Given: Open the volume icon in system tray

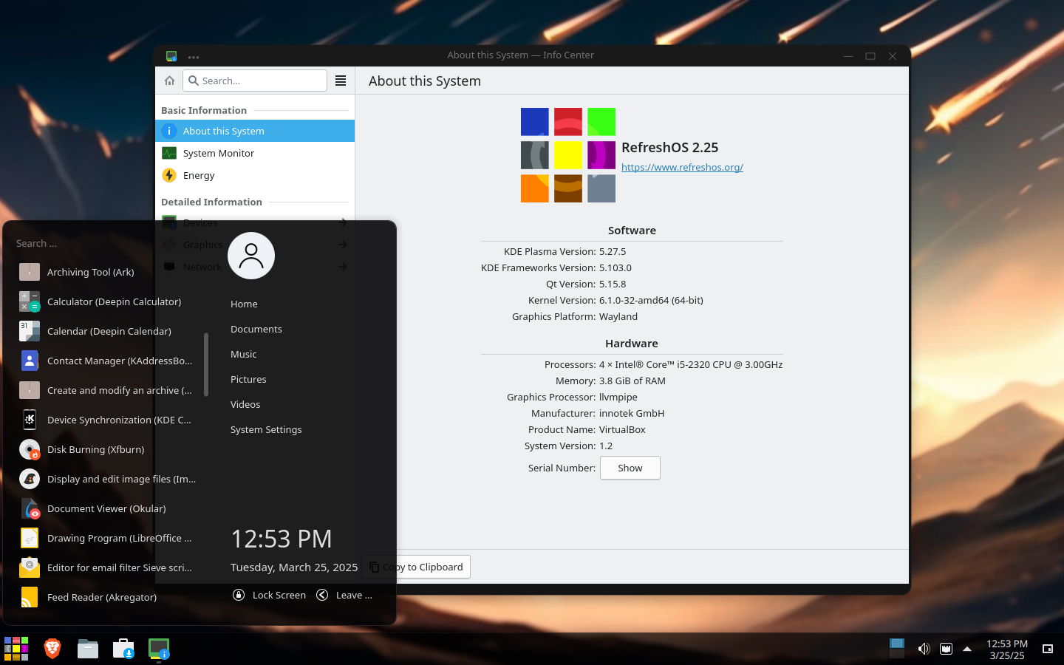Looking at the screenshot, I should tap(924, 649).
